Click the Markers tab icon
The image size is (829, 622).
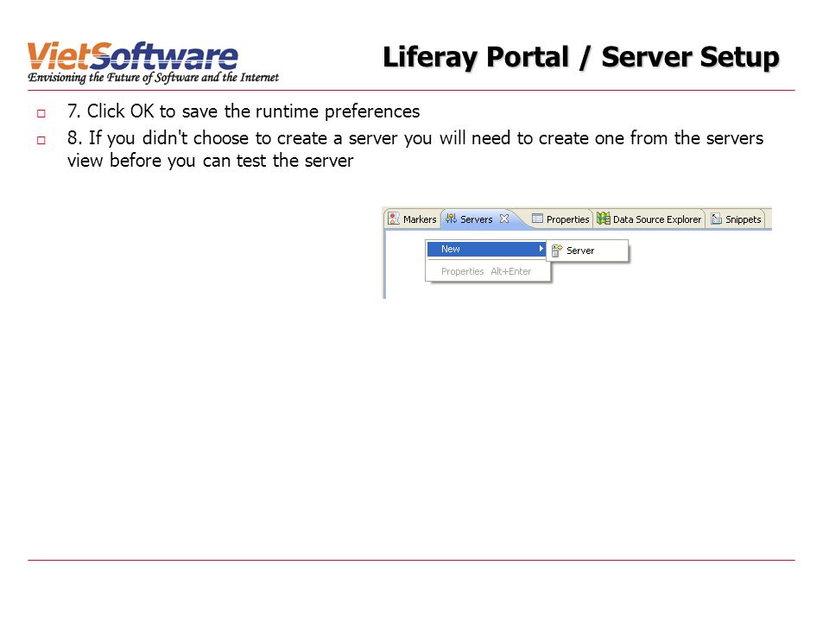[394, 219]
